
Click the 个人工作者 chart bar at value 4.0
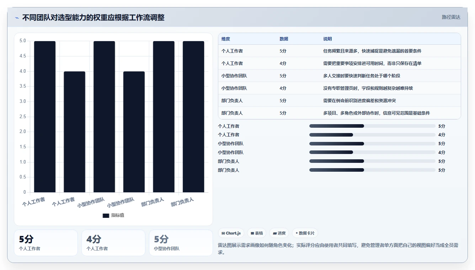[x=74, y=132]
